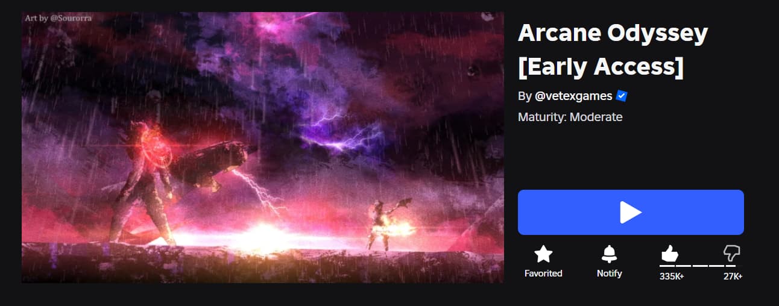The width and height of the screenshot is (779, 306).
Task: Click the Maturity: Moderate label
Action: point(570,117)
